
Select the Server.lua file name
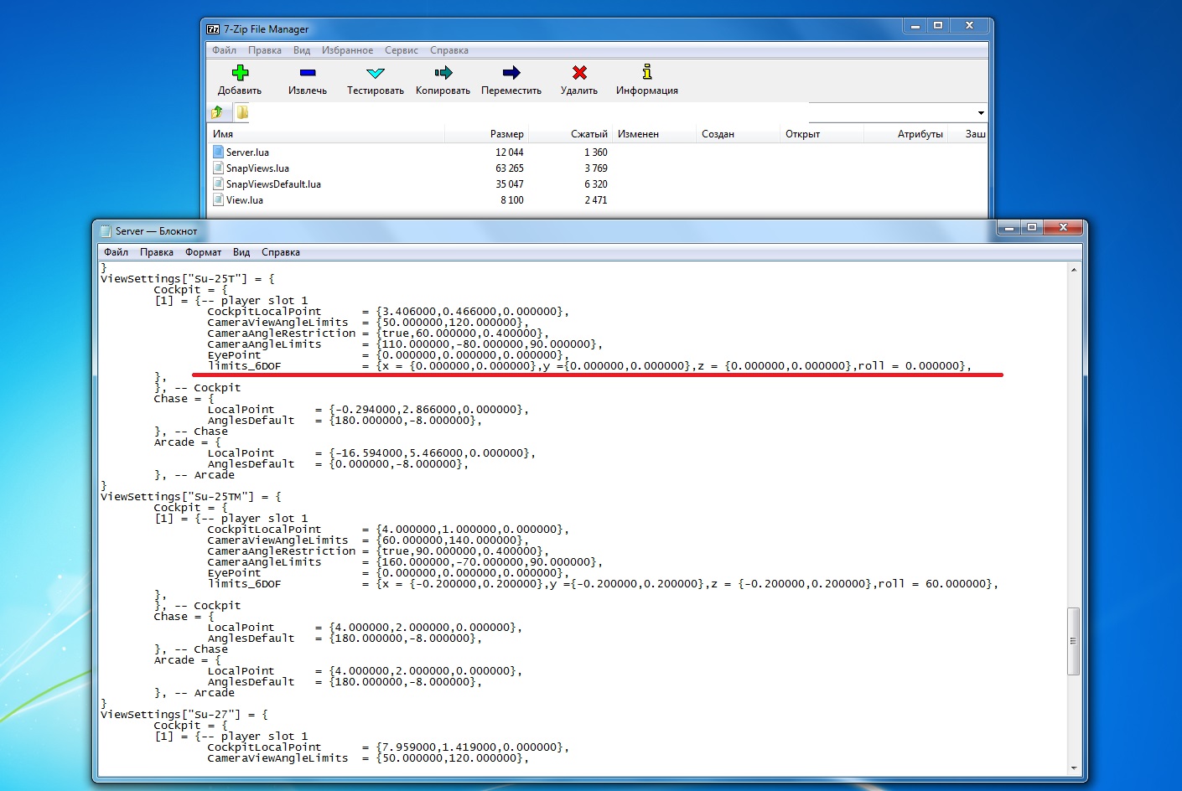tap(247, 153)
